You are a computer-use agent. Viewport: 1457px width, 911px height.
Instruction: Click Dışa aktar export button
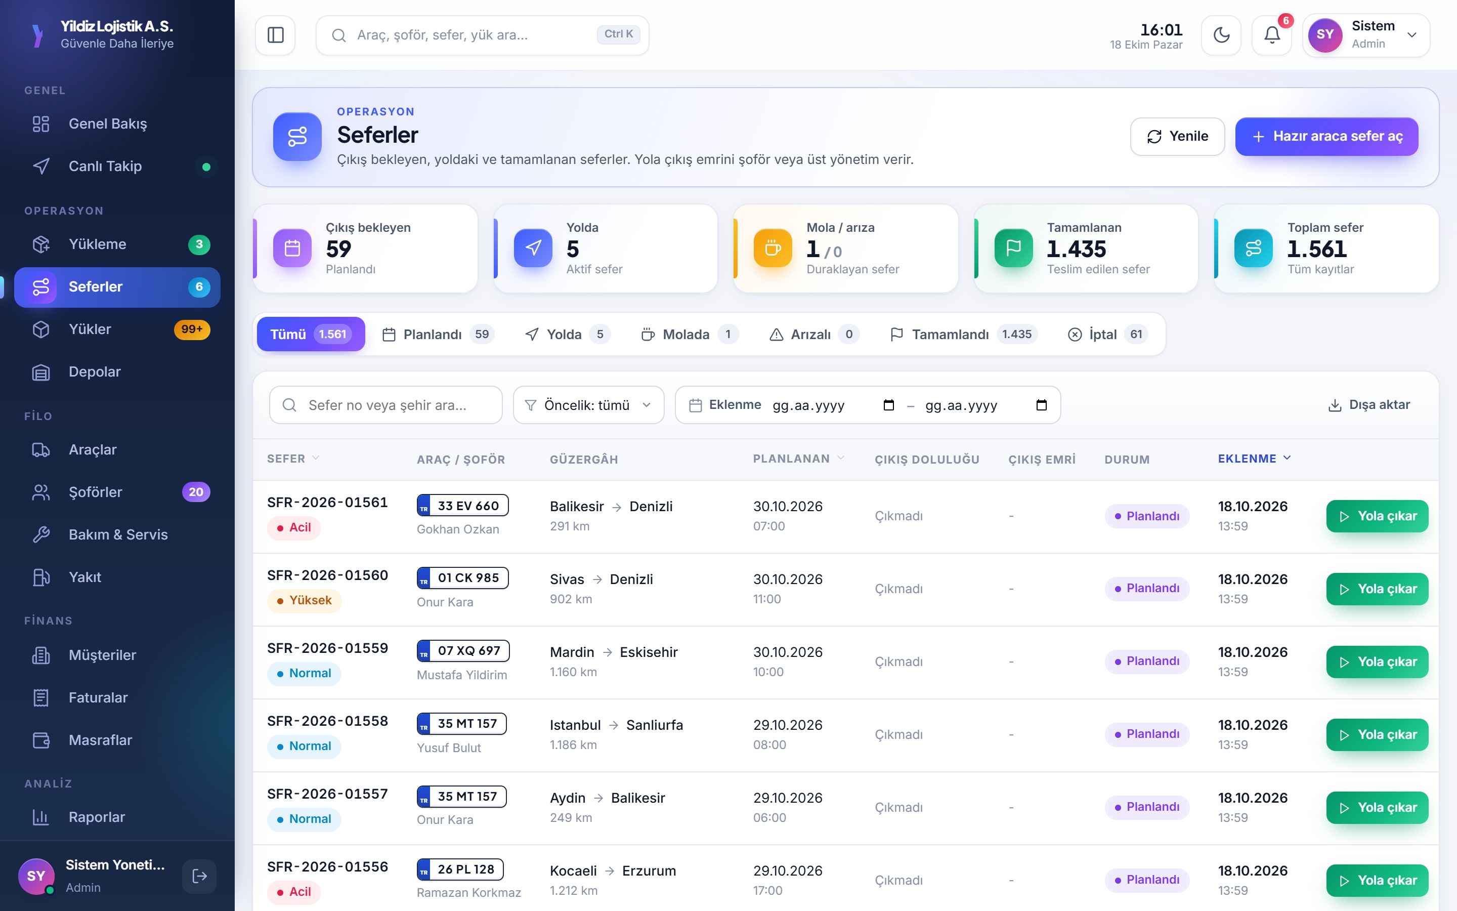1368,405
